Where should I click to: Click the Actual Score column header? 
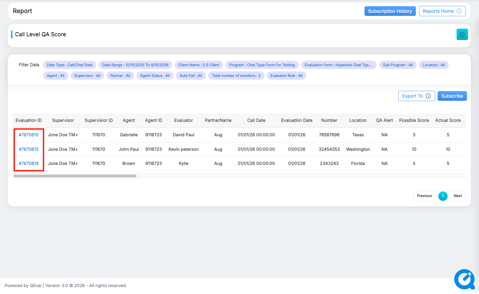(x=448, y=120)
